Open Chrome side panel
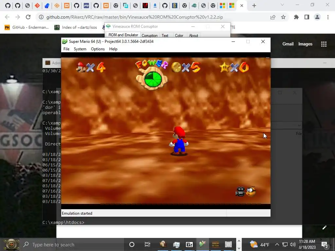The height and width of the screenshot is (251, 335). [x=307, y=17]
